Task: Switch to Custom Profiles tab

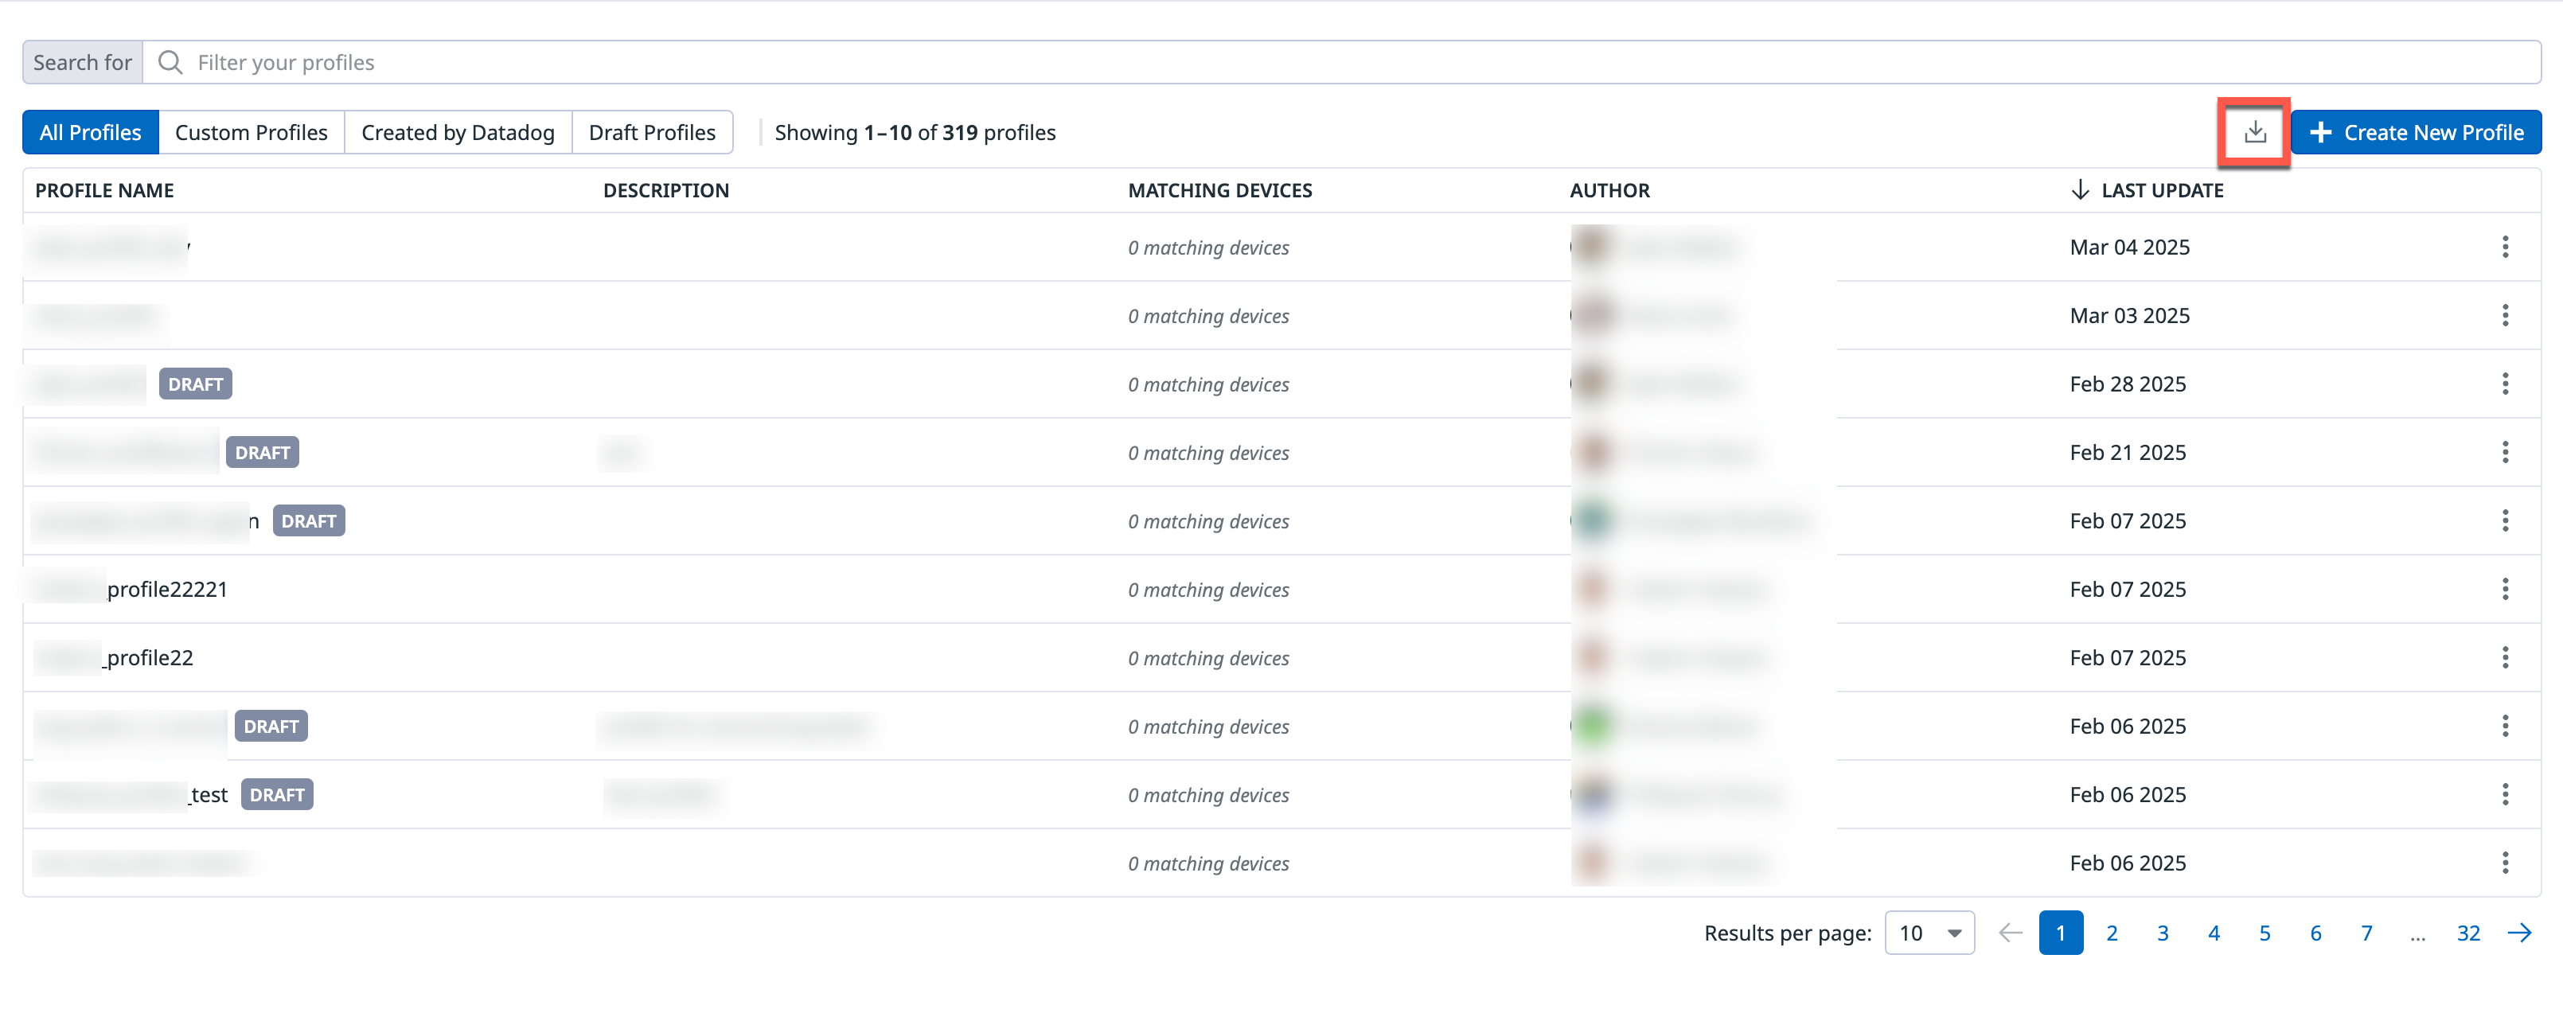Action: pos(251,132)
